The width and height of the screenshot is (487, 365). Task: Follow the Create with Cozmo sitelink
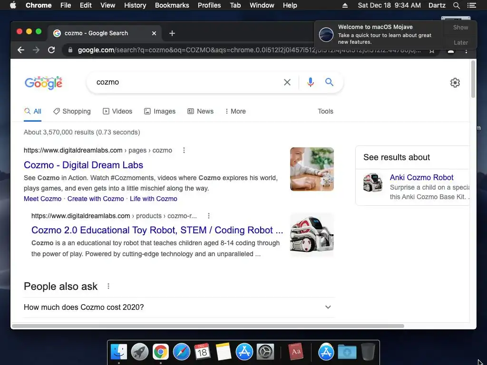pos(96,199)
